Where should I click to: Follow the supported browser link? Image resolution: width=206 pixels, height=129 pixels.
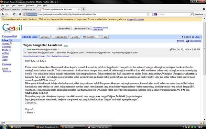click(x=135, y=19)
